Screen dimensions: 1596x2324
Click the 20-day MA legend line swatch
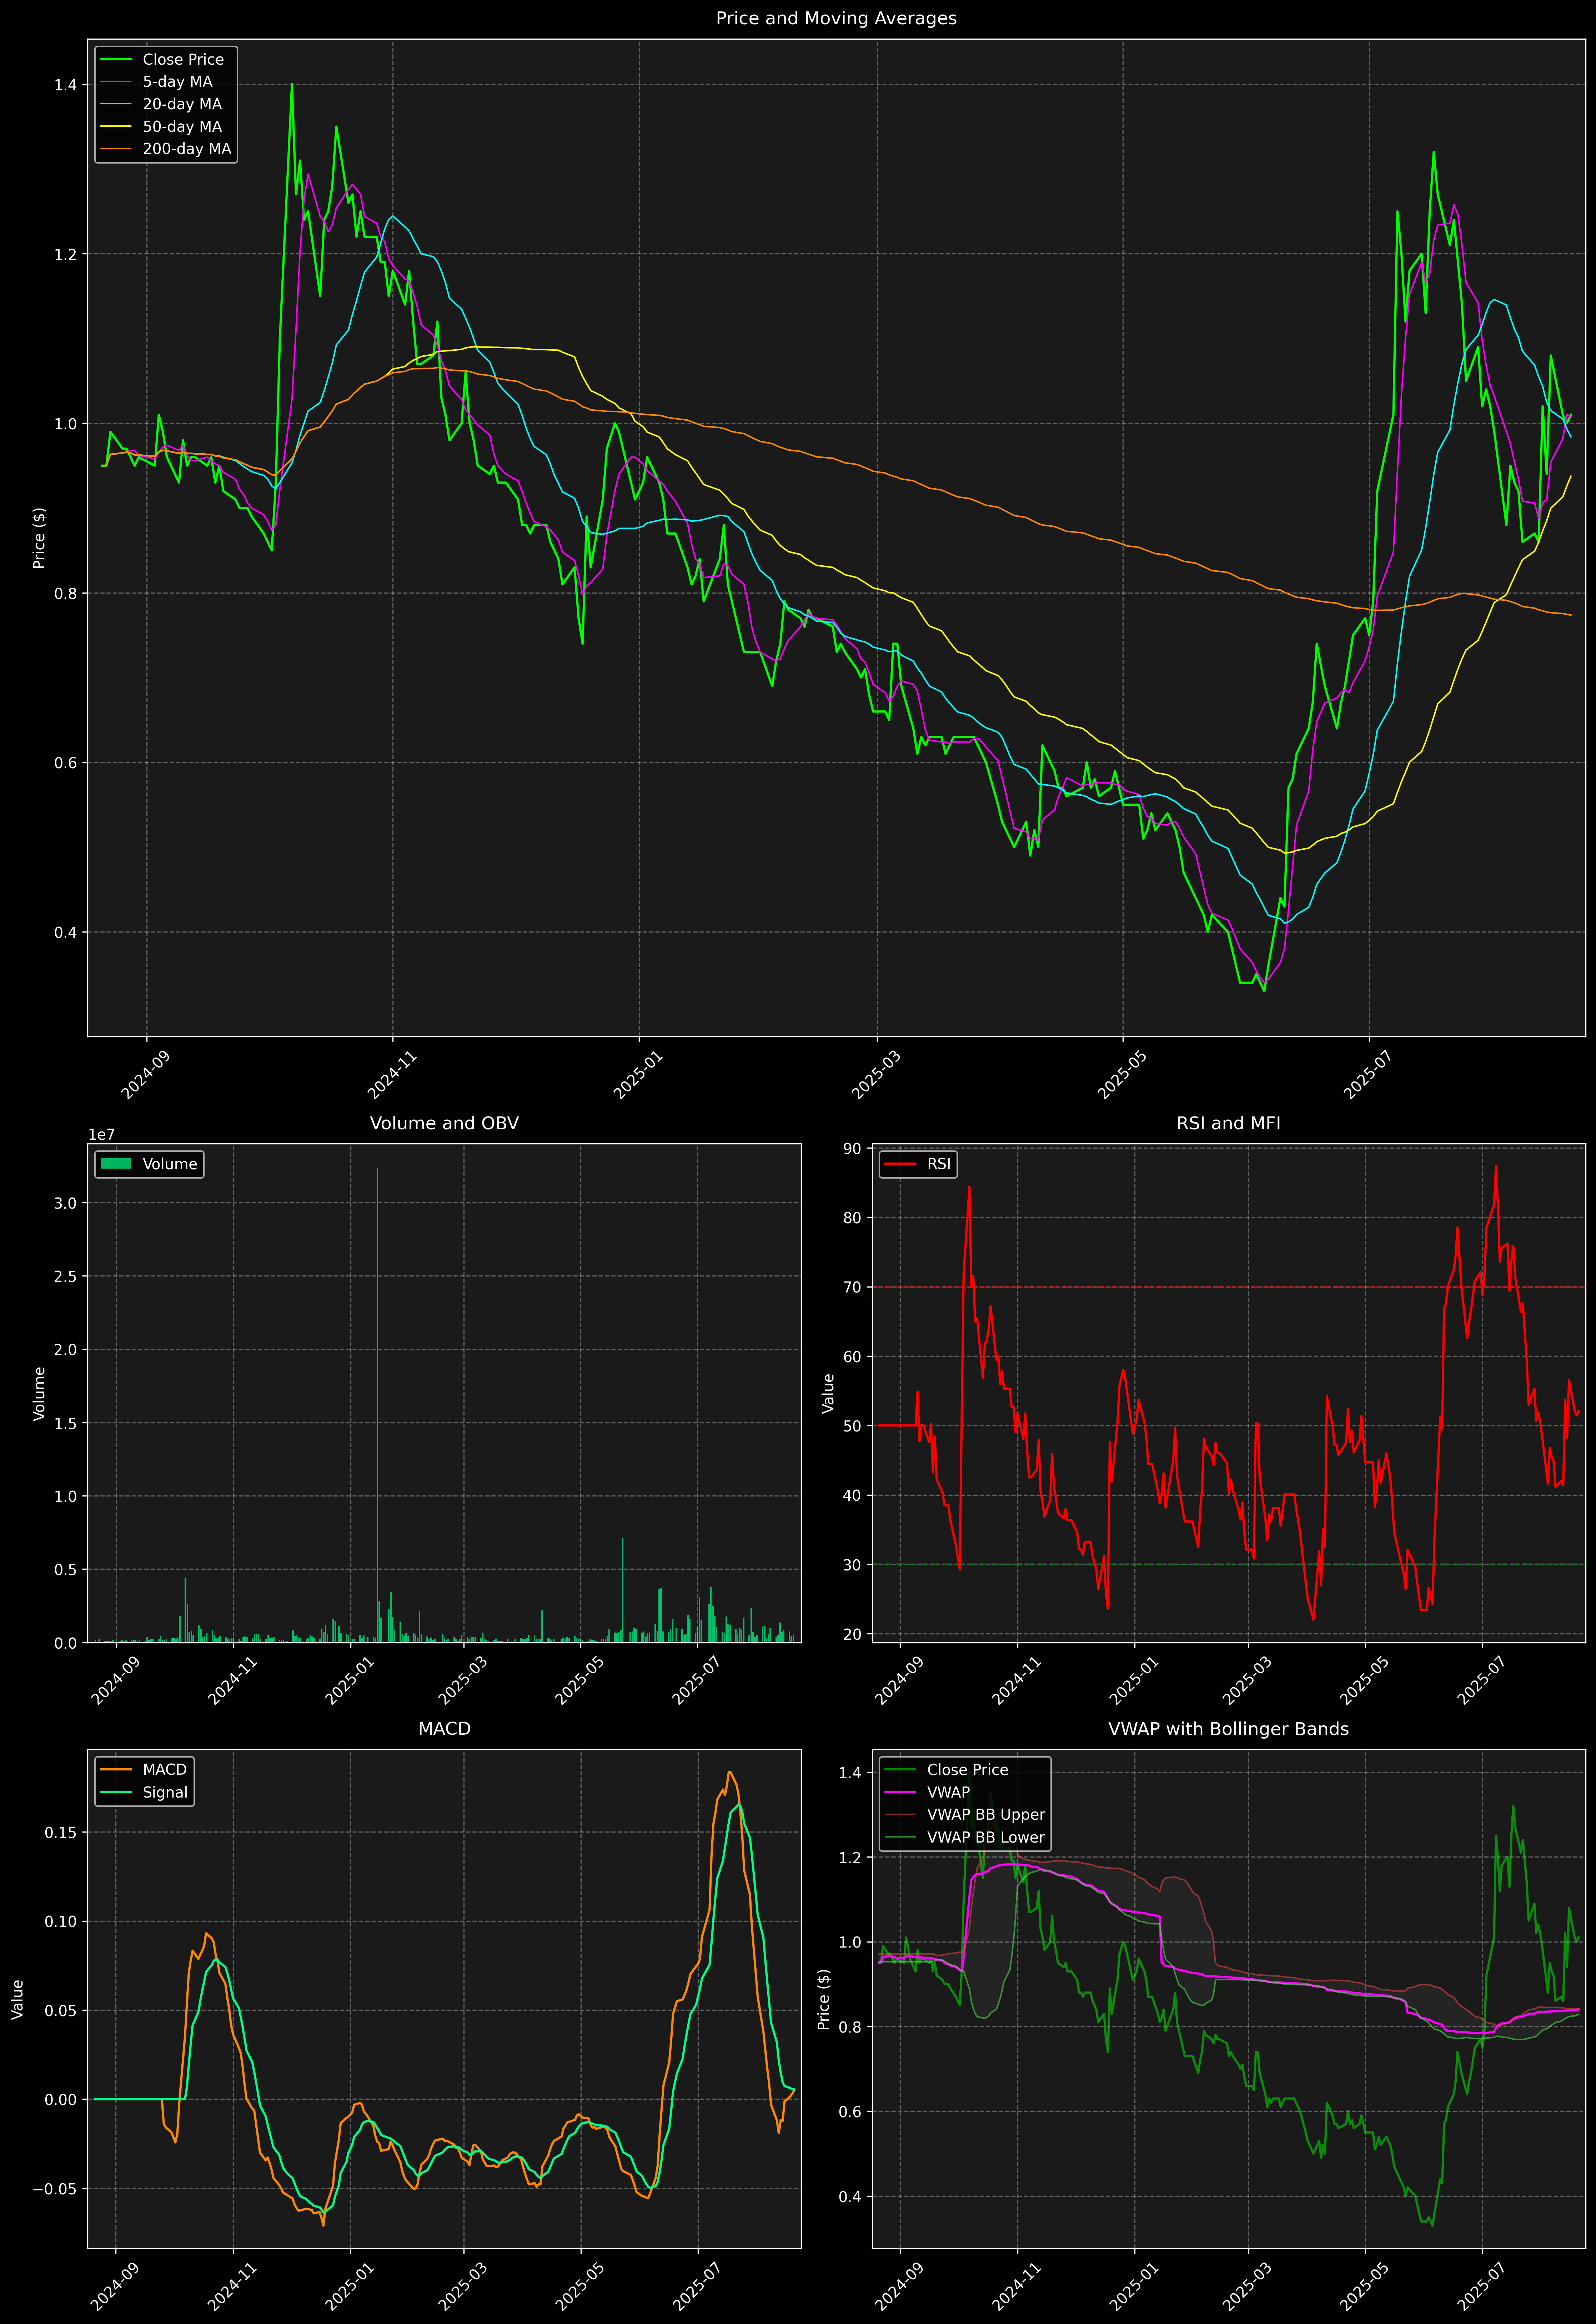[116, 104]
